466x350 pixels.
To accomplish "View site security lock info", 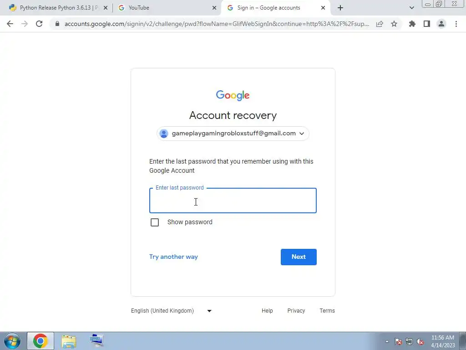I will click(57, 24).
